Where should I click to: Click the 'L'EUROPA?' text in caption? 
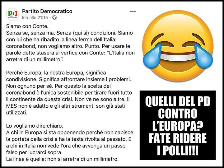tap(178, 126)
